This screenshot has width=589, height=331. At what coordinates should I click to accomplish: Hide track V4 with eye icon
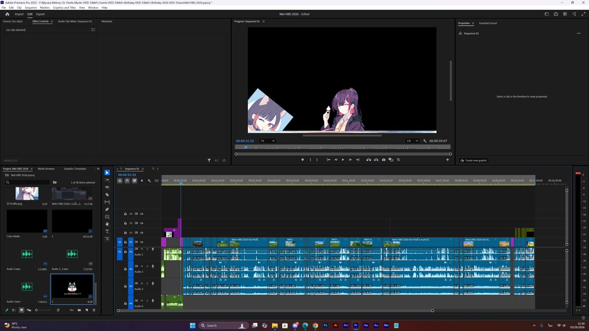tap(142, 214)
